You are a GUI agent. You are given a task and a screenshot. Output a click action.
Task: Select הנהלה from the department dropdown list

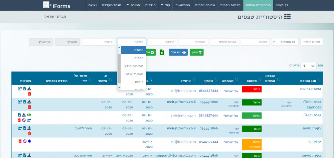pos(133,50)
